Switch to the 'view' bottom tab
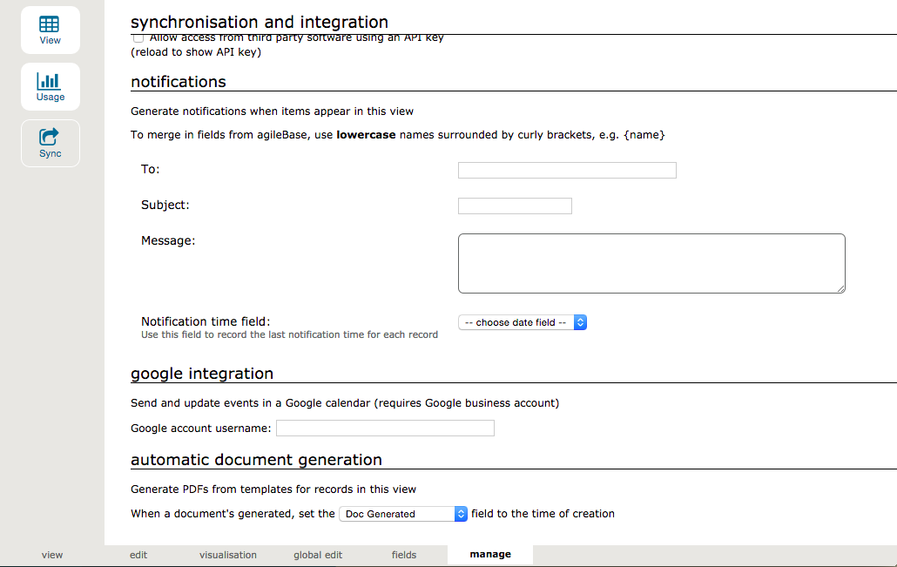Image resolution: width=897 pixels, height=567 pixels. pyautogui.click(x=52, y=555)
